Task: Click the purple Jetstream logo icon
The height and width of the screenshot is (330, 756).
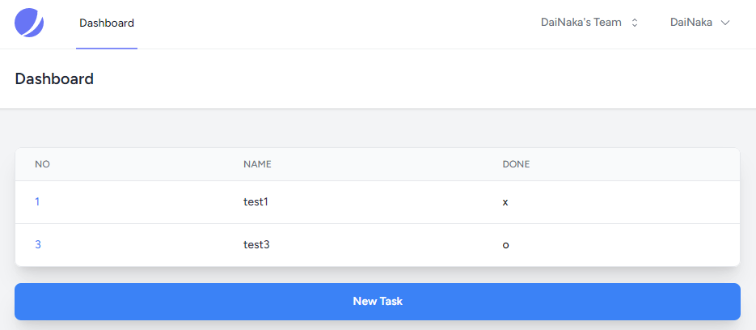Action: 29,23
